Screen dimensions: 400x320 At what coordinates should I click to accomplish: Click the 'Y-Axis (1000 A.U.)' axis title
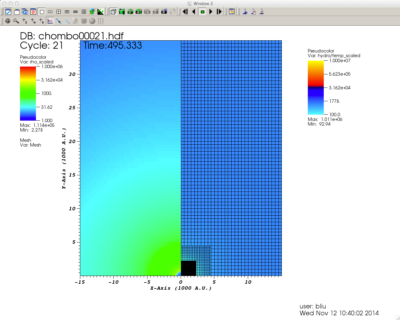(64, 158)
